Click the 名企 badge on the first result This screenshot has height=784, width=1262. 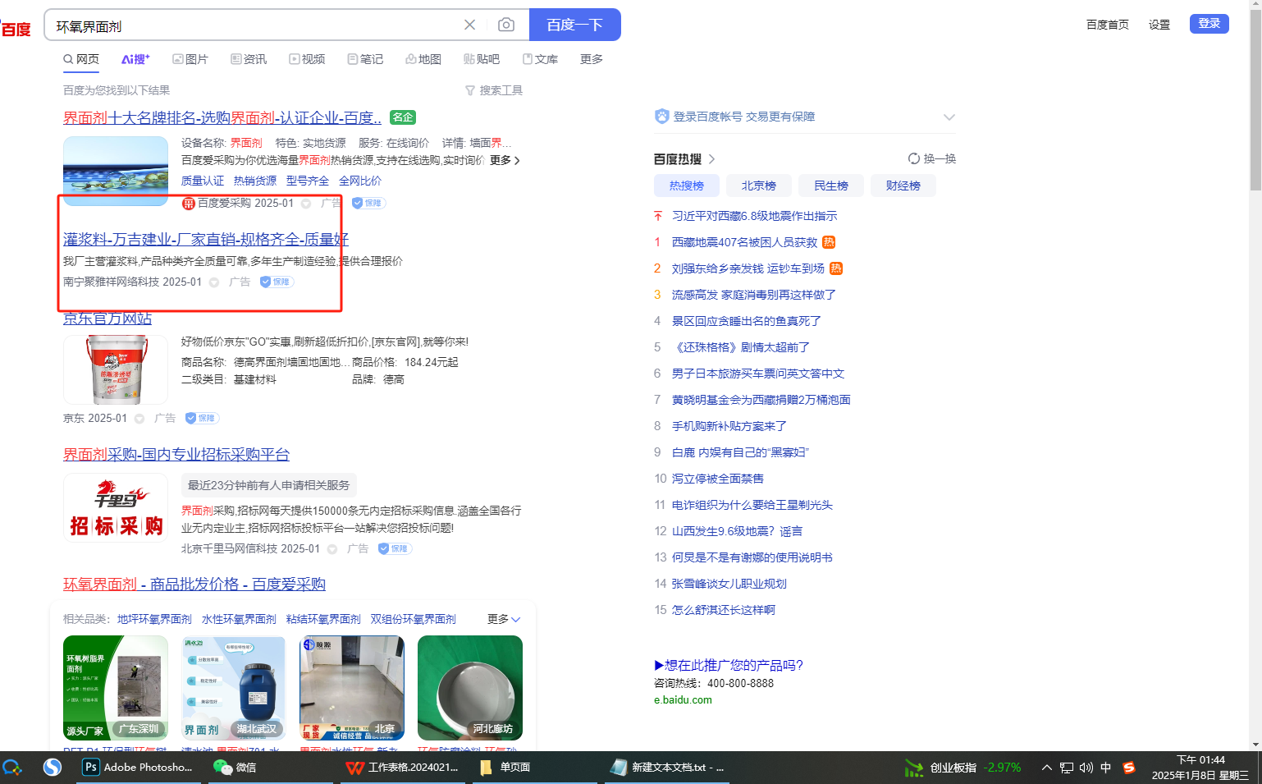(402, 117)
